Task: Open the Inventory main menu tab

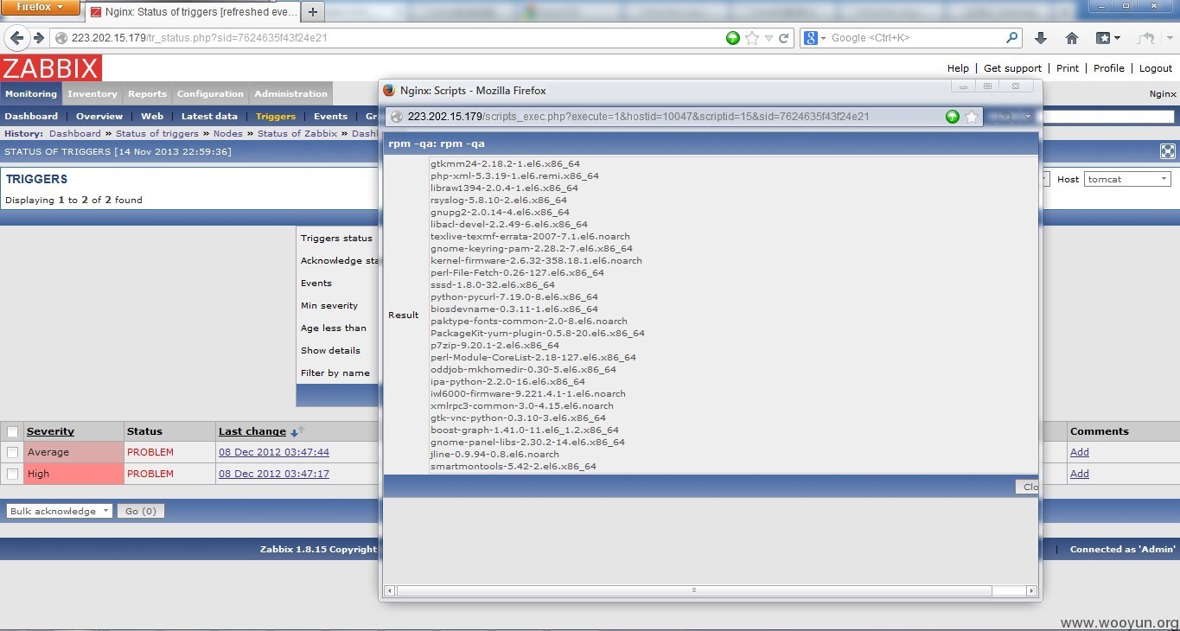Action: [92, 94]
